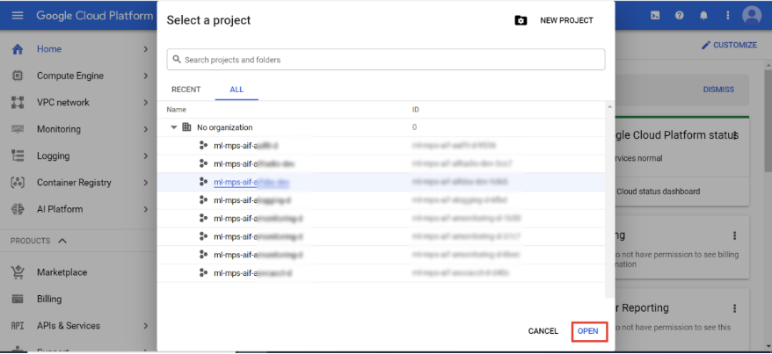This screenshot has width=772, height=354.
Task: Click the Cloud Shell terminal icon
Action: pos(655,15)
